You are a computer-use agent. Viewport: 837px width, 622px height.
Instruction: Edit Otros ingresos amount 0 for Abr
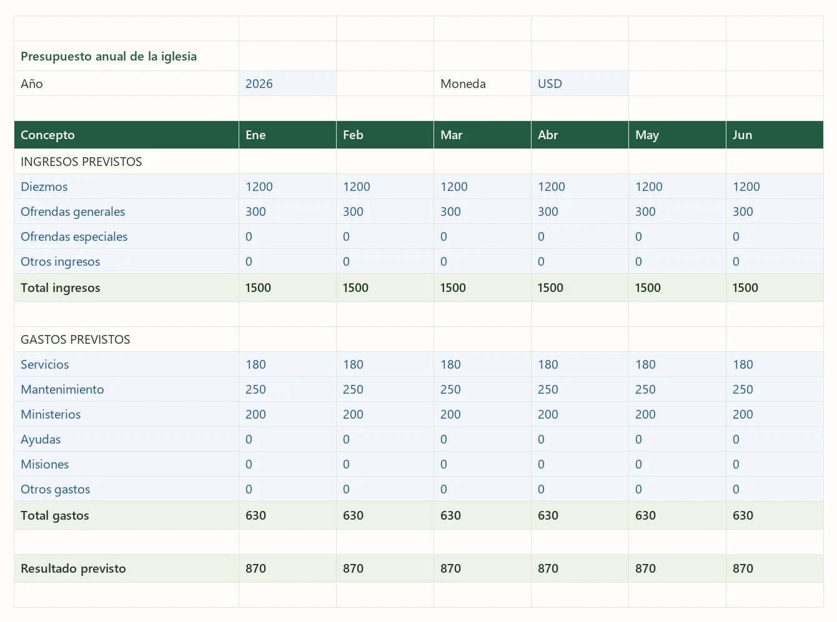580,261
